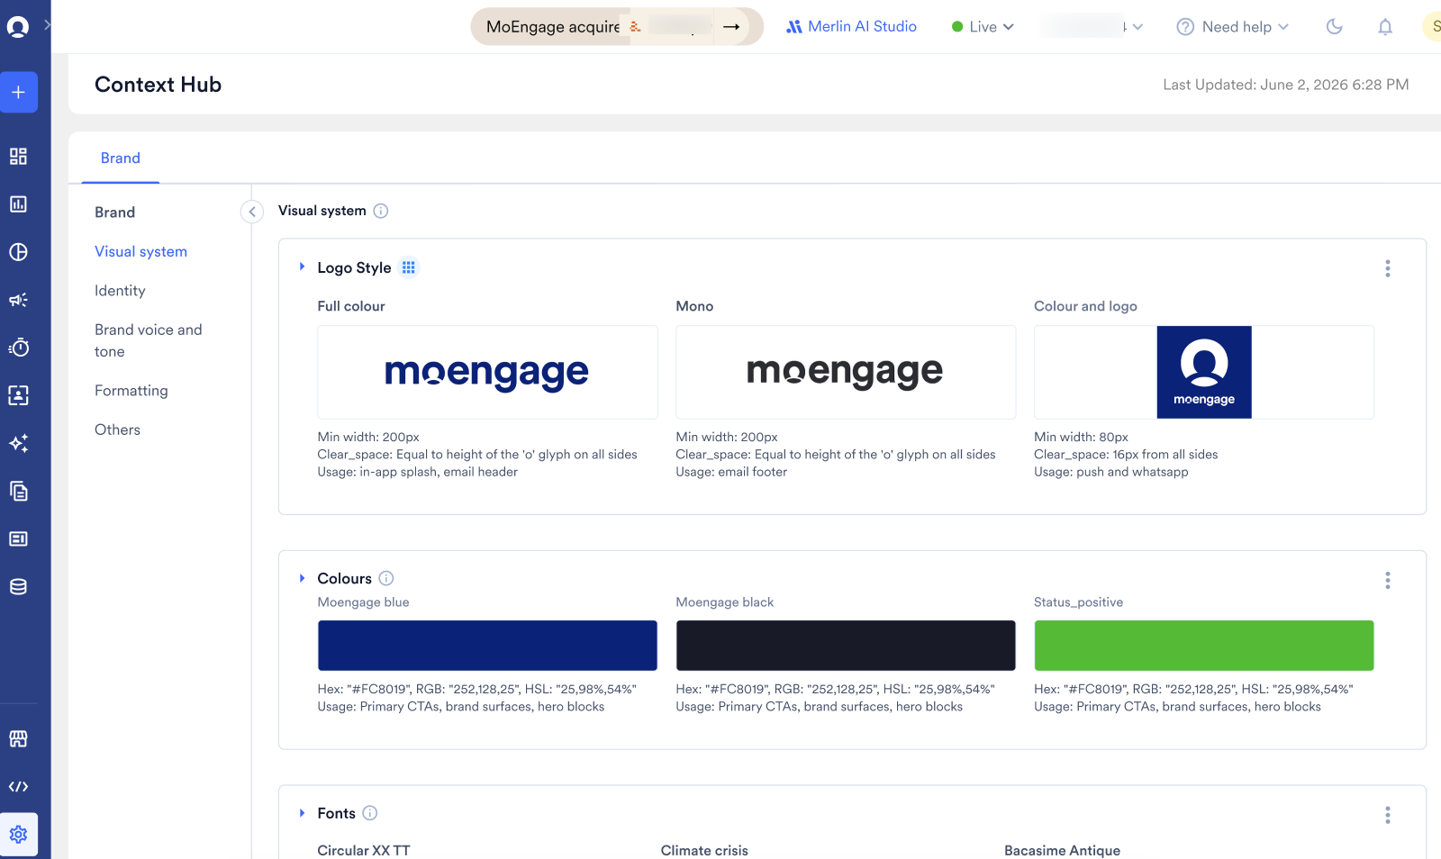This screenshot has width=1441, height=859.
Task: Open Fonts section three-dot options menu
Action: [1388, 815]
